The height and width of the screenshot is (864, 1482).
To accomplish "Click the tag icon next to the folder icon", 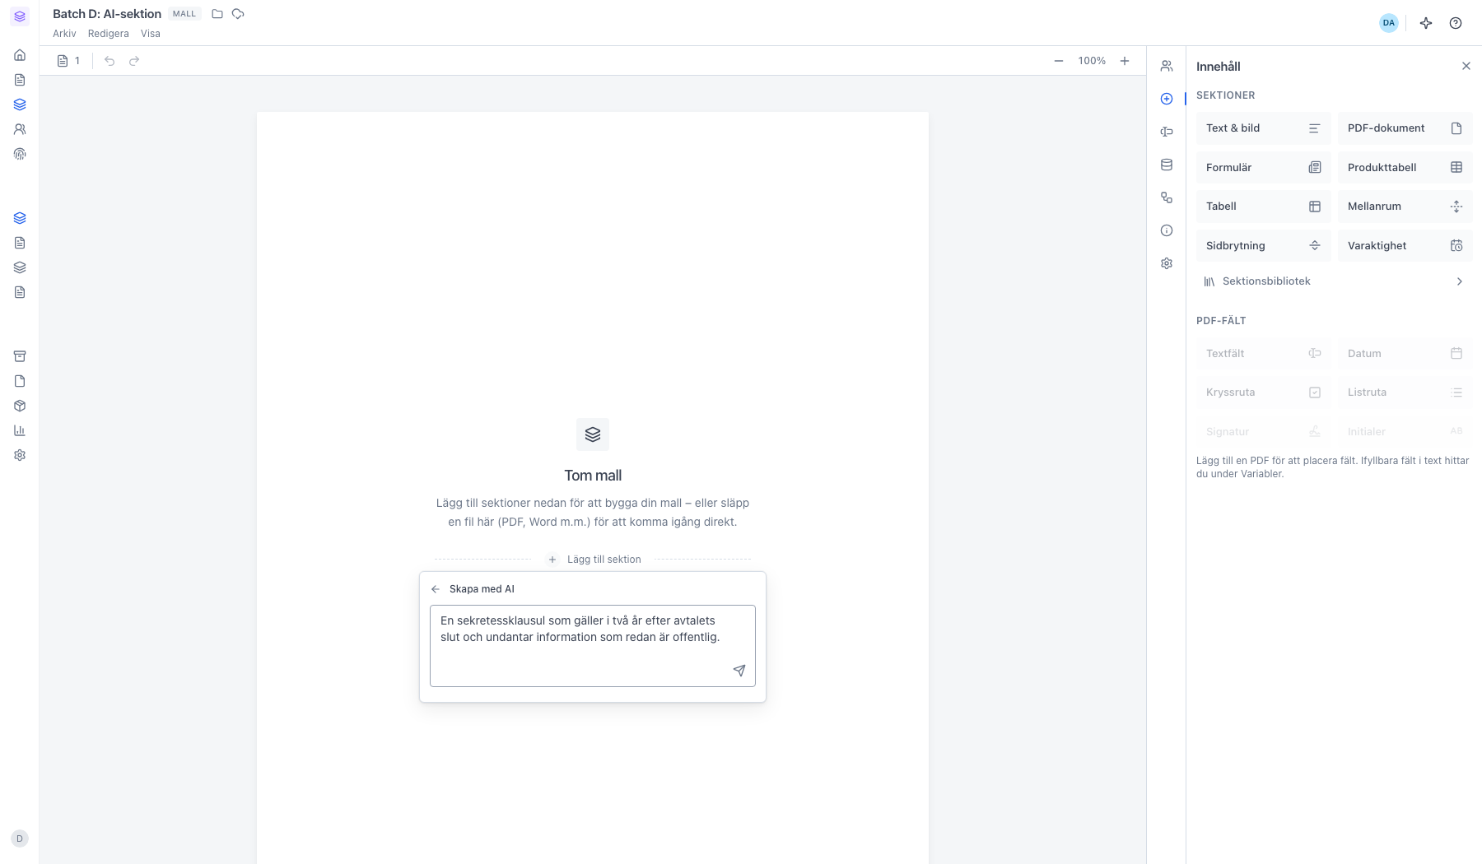I will 238,14.
